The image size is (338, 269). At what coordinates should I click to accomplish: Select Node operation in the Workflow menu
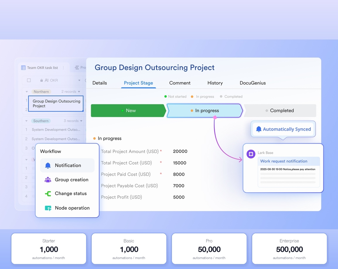tap(67, 208)
